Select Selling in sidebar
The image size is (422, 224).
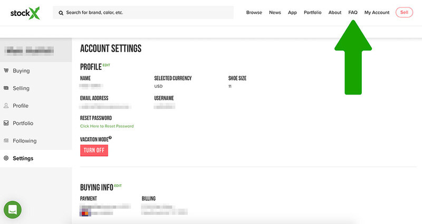(x=21, y=88)
